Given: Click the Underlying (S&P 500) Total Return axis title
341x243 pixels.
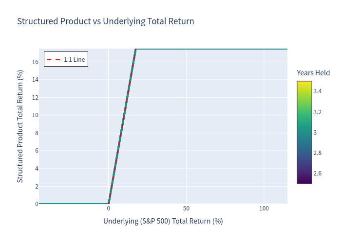Looking at the screenshot, I should click(x=163, y=221).
